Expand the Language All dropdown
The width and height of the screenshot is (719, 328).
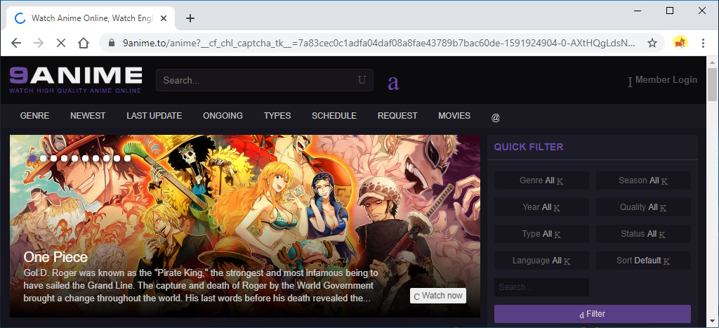pos(541,261)
